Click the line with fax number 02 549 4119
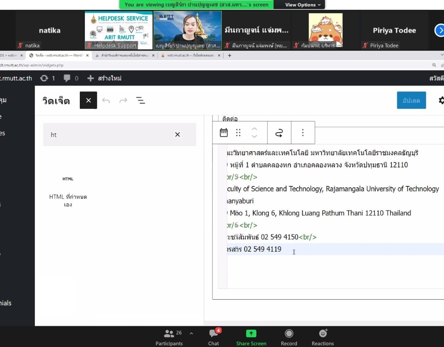Screen dimensions: 444x347 (335, 249)
